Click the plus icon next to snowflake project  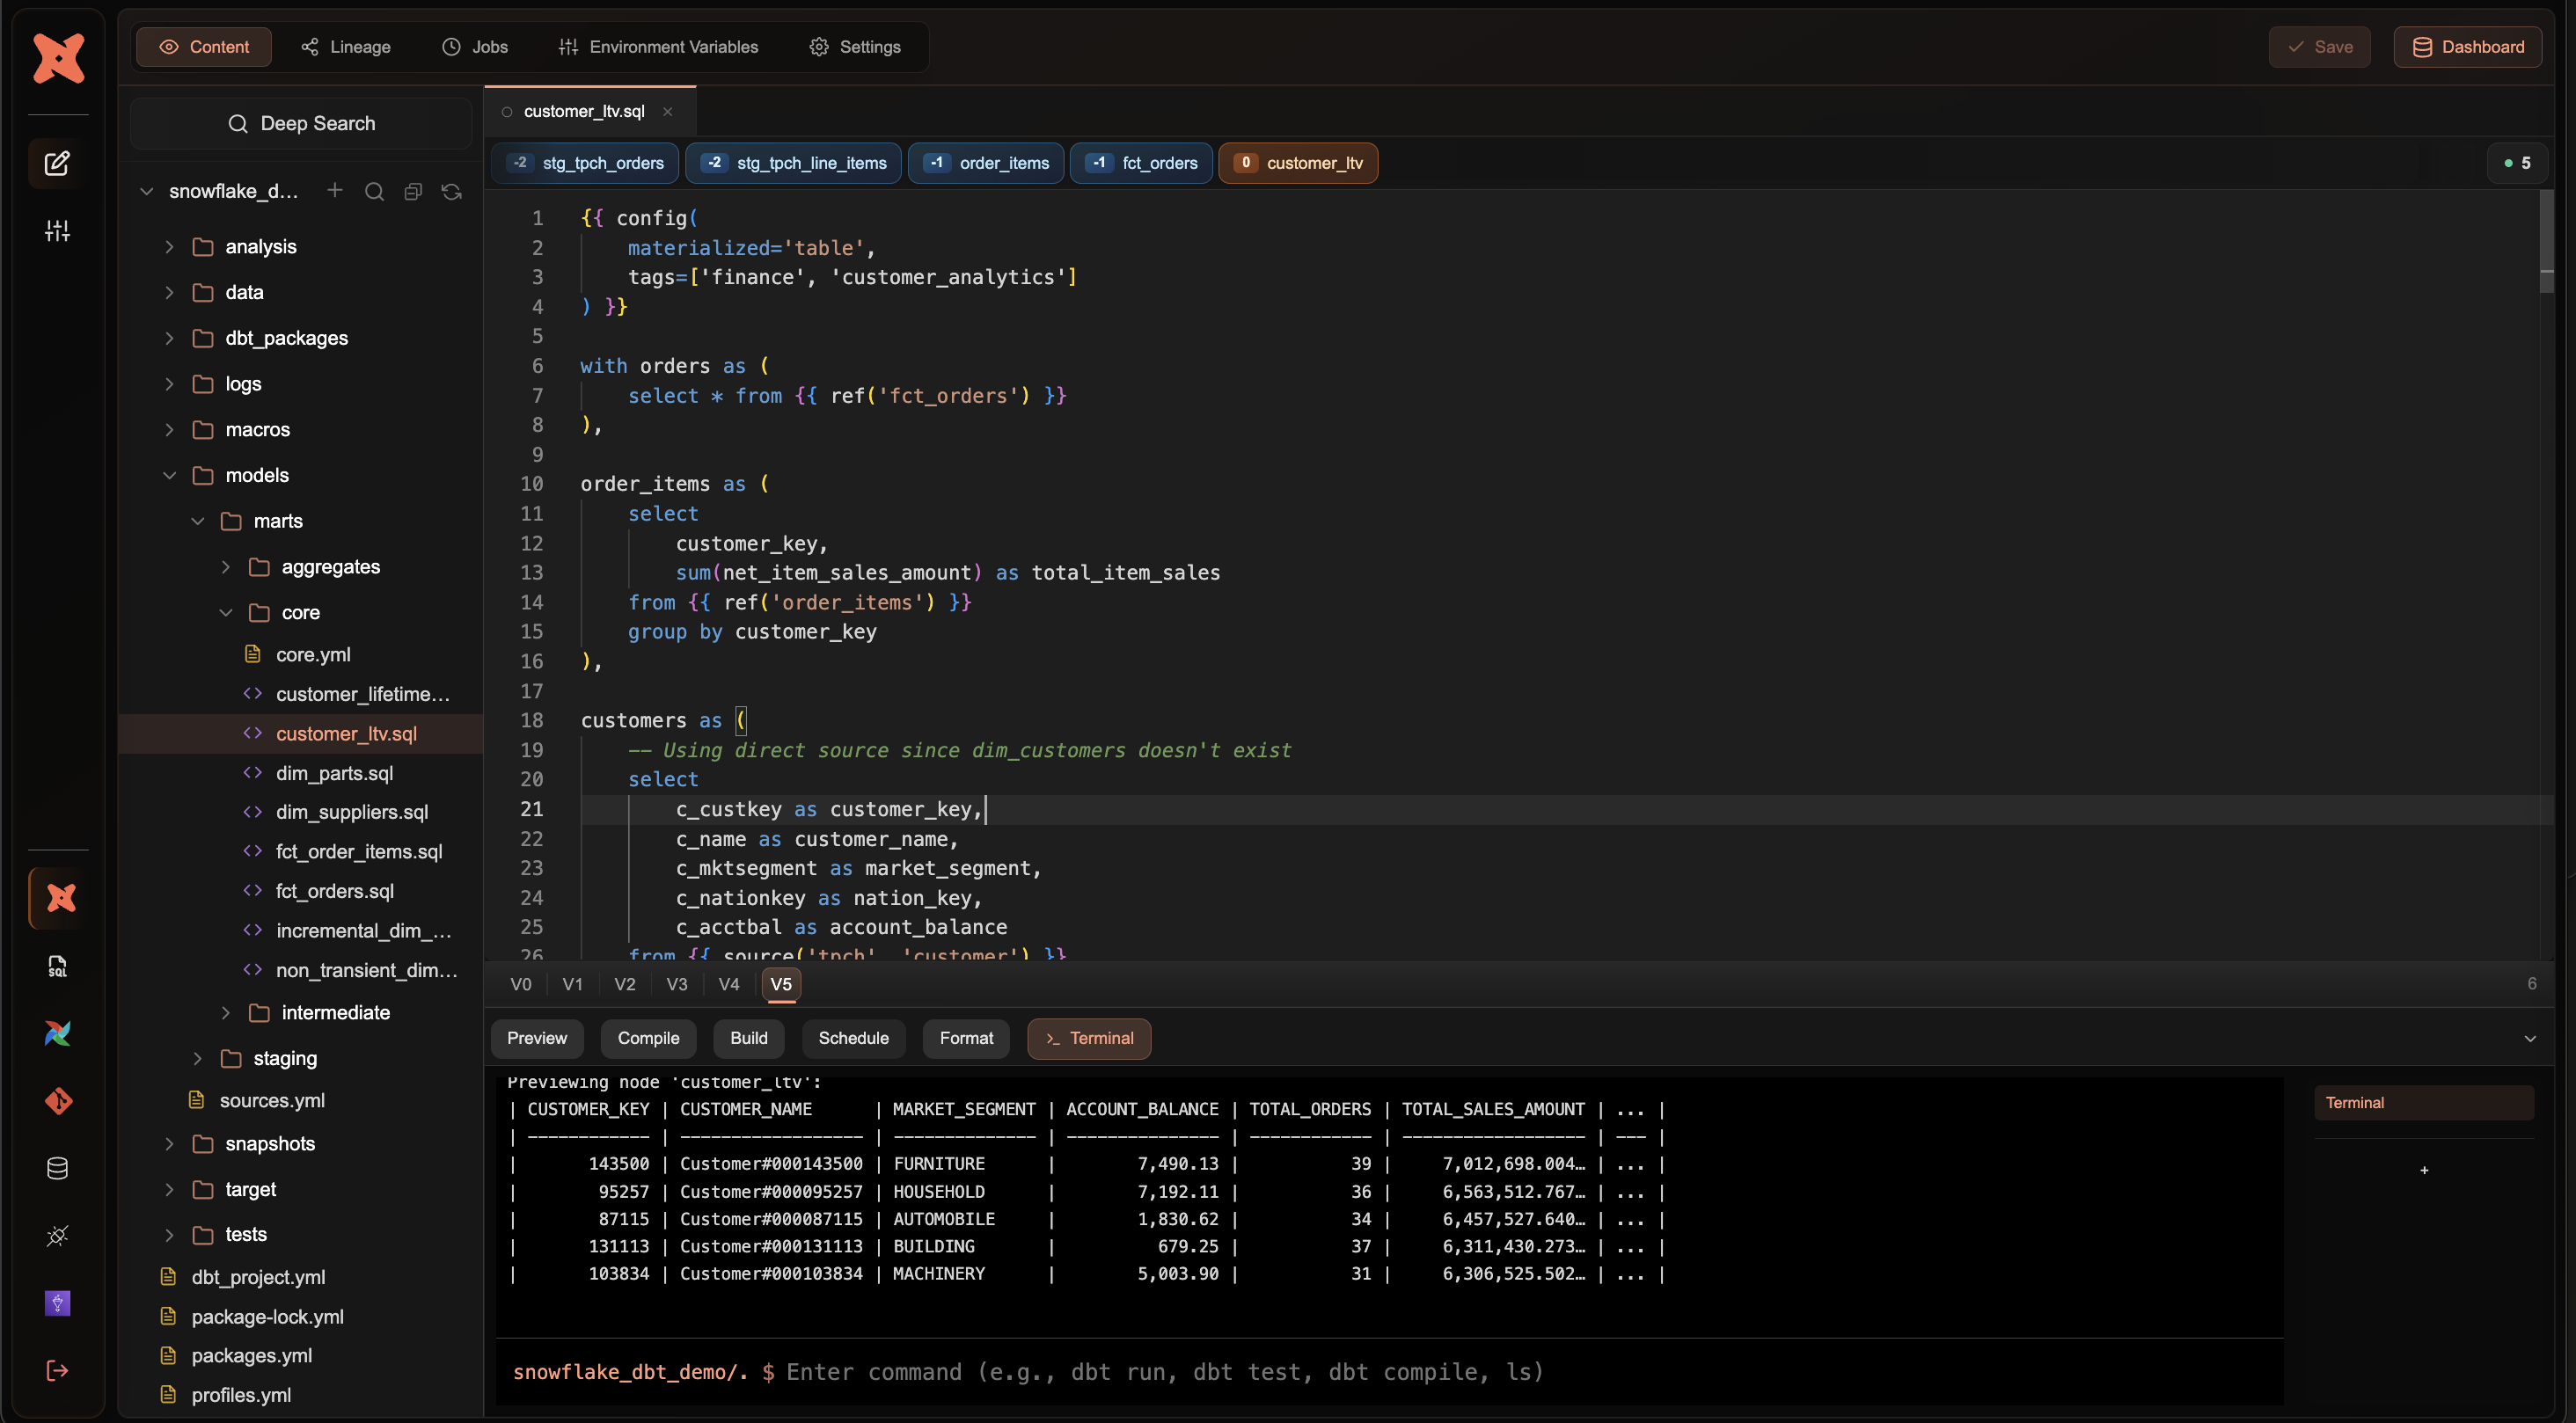tap(335, 190)
